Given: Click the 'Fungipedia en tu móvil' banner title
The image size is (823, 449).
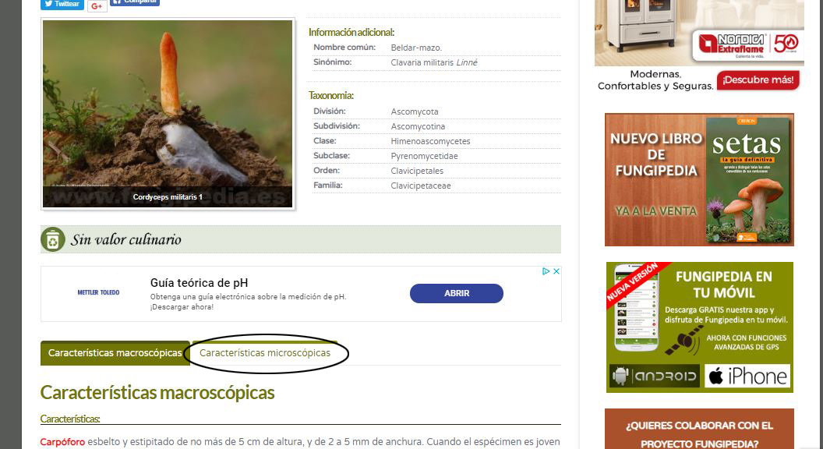Looking at the screenshot, I should (x=723, y=285).
